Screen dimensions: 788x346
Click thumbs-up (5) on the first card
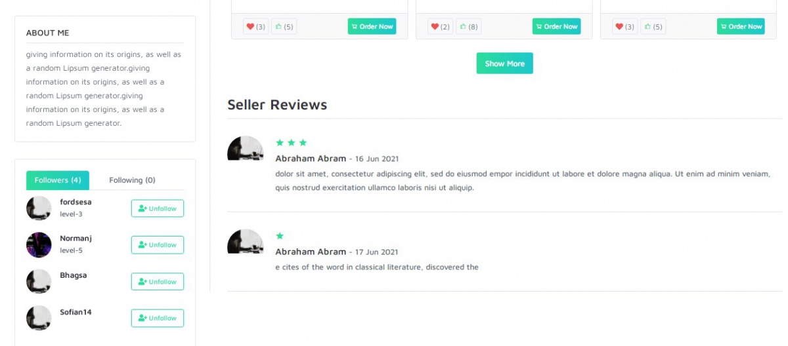point(284,27)
